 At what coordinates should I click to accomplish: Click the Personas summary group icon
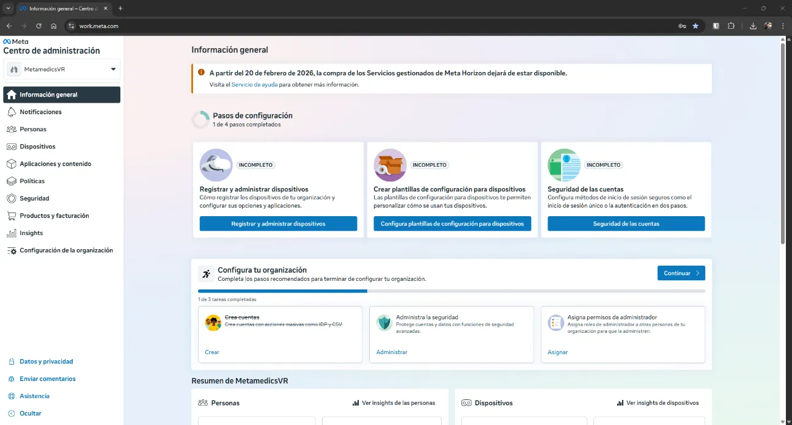pyautogui.click(x=203, y=403)
